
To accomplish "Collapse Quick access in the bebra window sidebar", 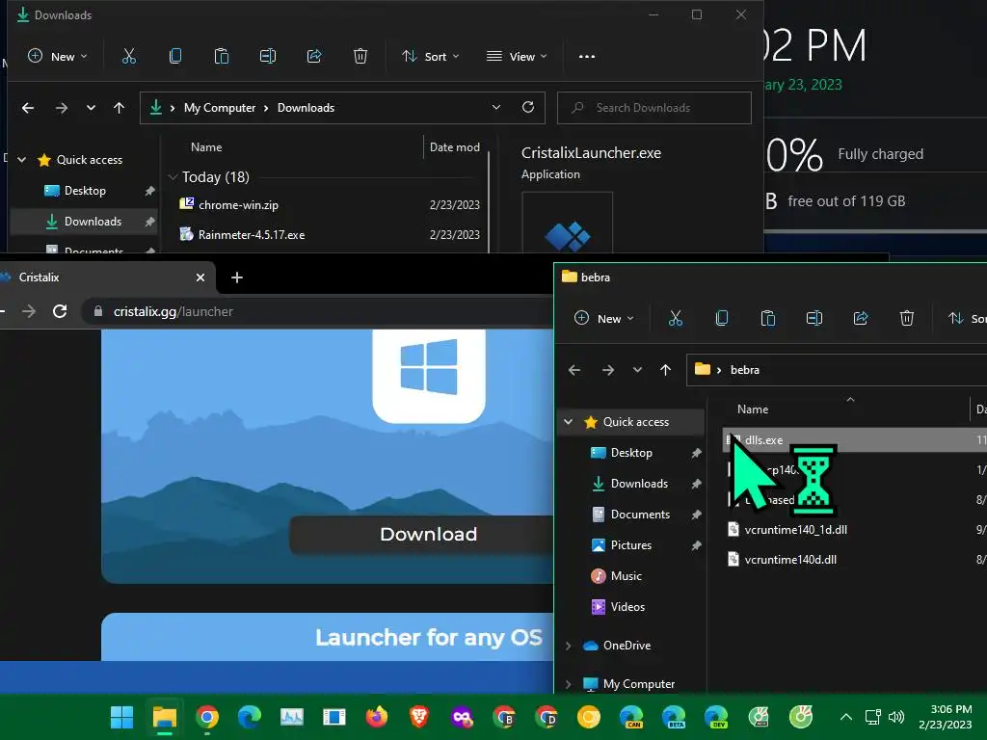I will (569, 422).
